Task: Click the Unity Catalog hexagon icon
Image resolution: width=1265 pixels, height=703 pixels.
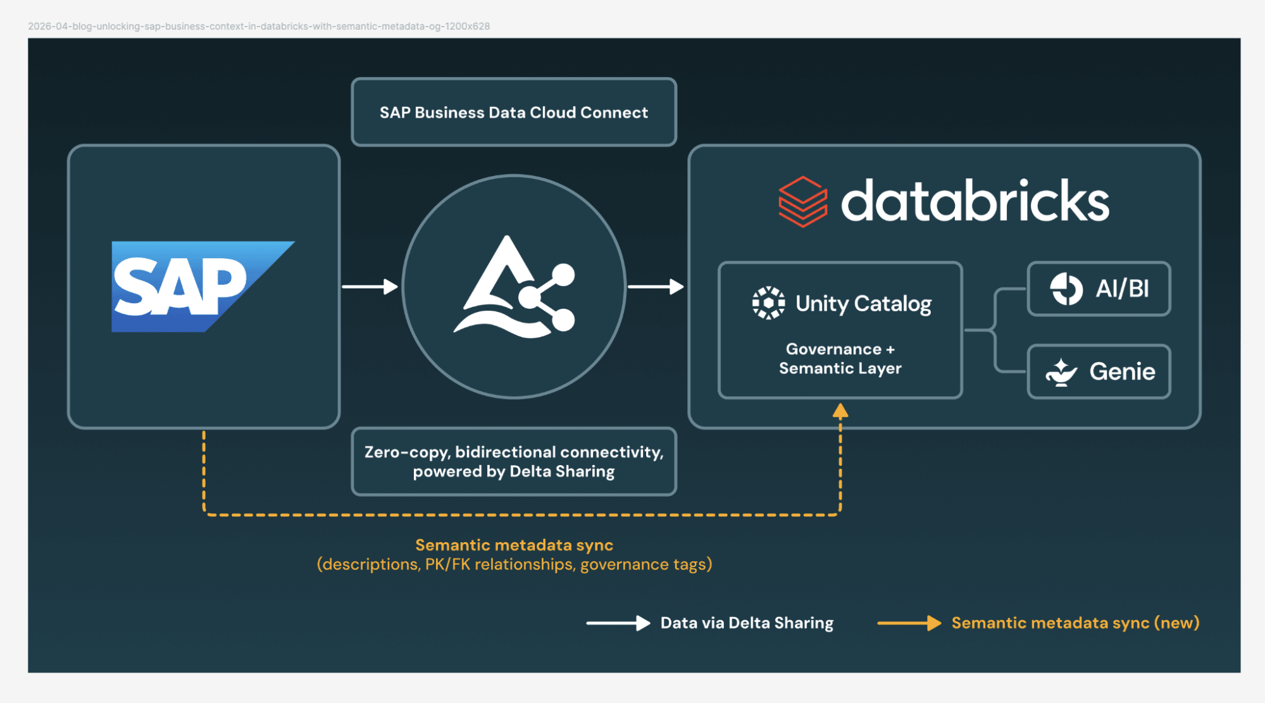Action: click(x=768, y=303)
